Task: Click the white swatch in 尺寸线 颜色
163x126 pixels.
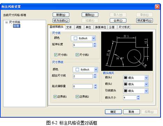Action: (76, 38)
